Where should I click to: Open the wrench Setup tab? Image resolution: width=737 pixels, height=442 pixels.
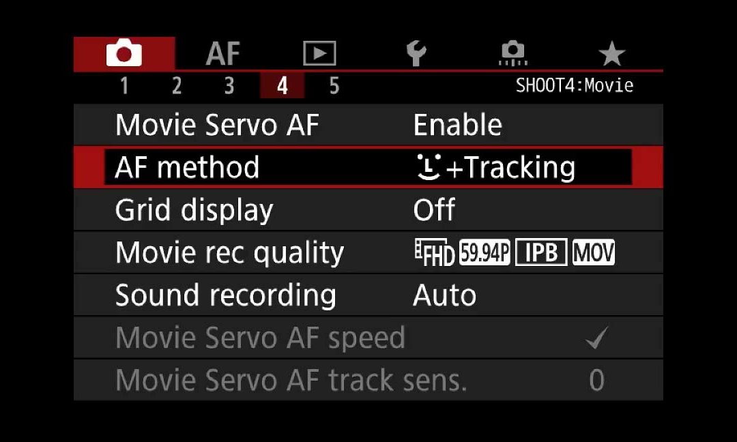pos(416,54)
